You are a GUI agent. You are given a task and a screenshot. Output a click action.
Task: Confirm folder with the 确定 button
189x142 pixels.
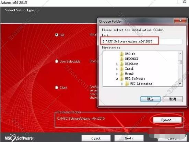[150, 99]
